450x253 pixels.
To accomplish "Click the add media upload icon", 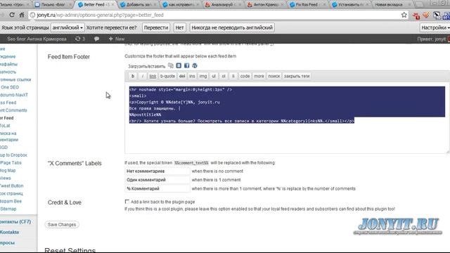I will pos(171,65).
